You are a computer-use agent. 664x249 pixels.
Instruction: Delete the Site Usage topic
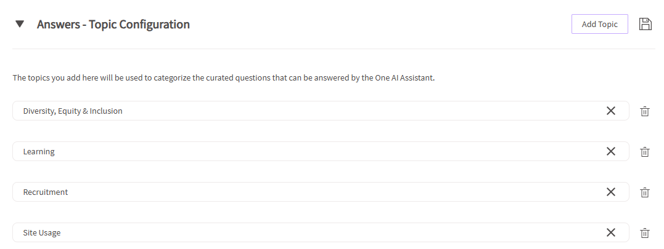pyautogui.click(x=645, y=233)
